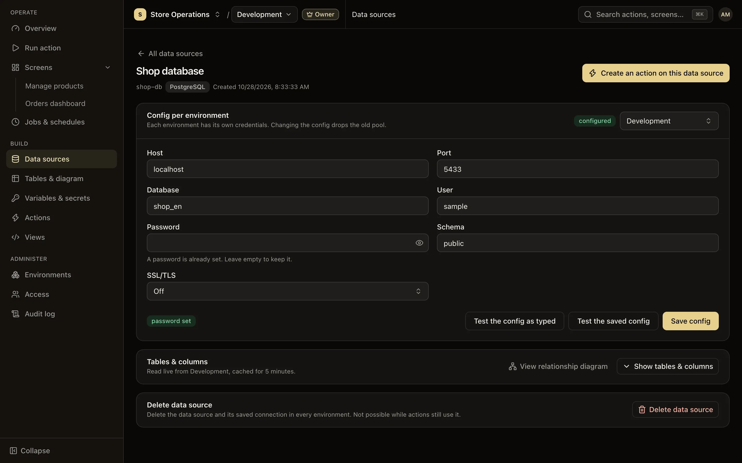The height and width of the screenshot is (463, 742).
Task: Click View relationship diagram link
Action: (558, 366)
